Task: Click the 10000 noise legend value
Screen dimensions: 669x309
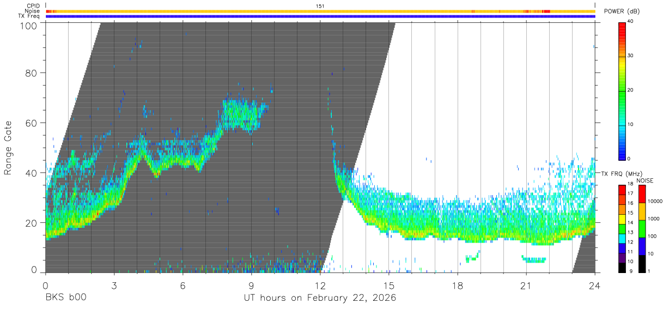Action: pos(655,201)
